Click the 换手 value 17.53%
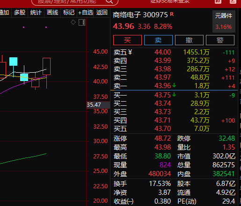The image size is (241, 206). coord(160,184)
